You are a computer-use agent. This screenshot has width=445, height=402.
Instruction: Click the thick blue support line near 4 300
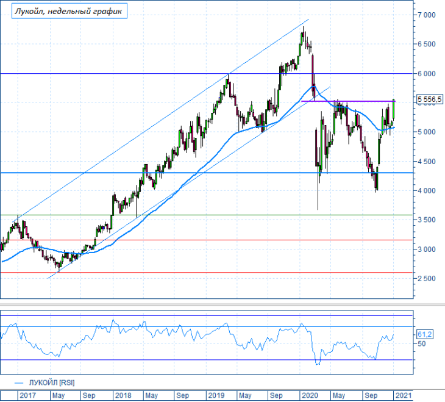tap(206, 173)
